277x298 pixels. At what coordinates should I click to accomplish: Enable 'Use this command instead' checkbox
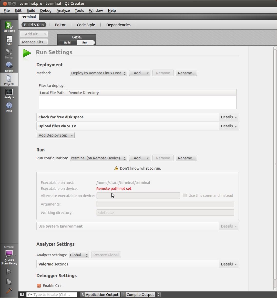[184, 195]
